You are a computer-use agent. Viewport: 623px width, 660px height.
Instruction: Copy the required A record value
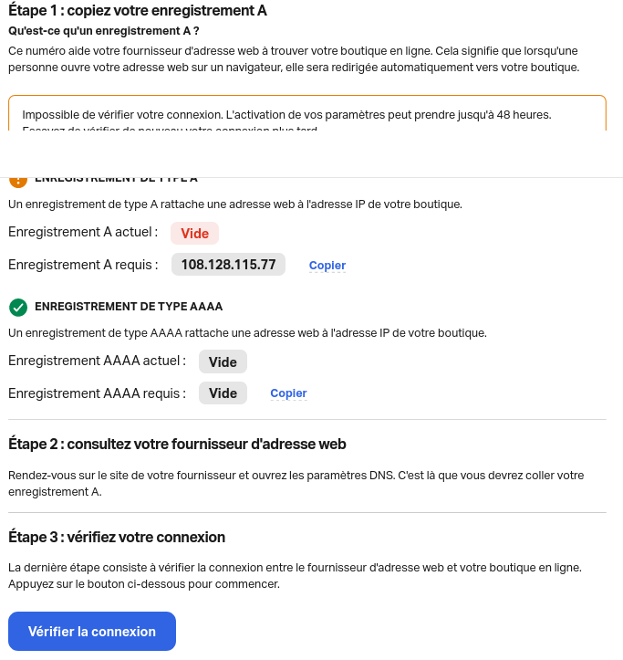click(327, 266)
